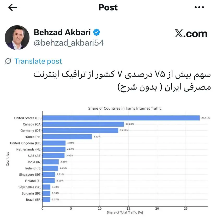
Task: Click the chart title text
Action: [x=125, y=108]
